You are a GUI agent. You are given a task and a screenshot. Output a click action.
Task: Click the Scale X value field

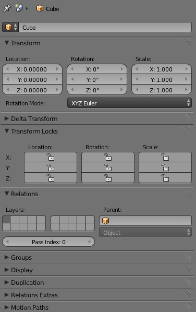click(162, 69)
